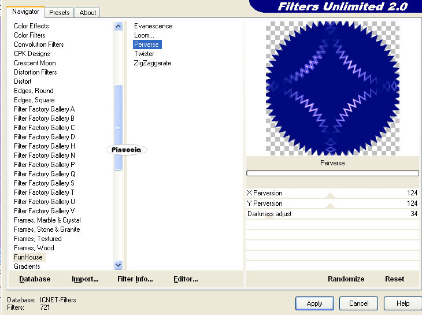Choose the Twister filter
This screenshot has width=422, height=315.
[144, 54]
